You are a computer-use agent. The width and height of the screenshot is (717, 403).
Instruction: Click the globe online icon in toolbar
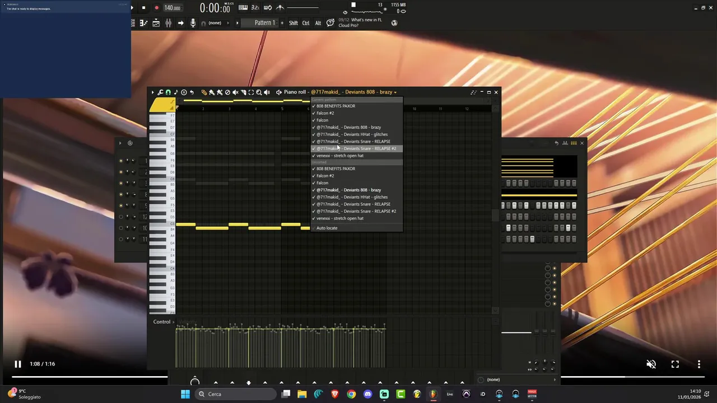tap(394, 23)
